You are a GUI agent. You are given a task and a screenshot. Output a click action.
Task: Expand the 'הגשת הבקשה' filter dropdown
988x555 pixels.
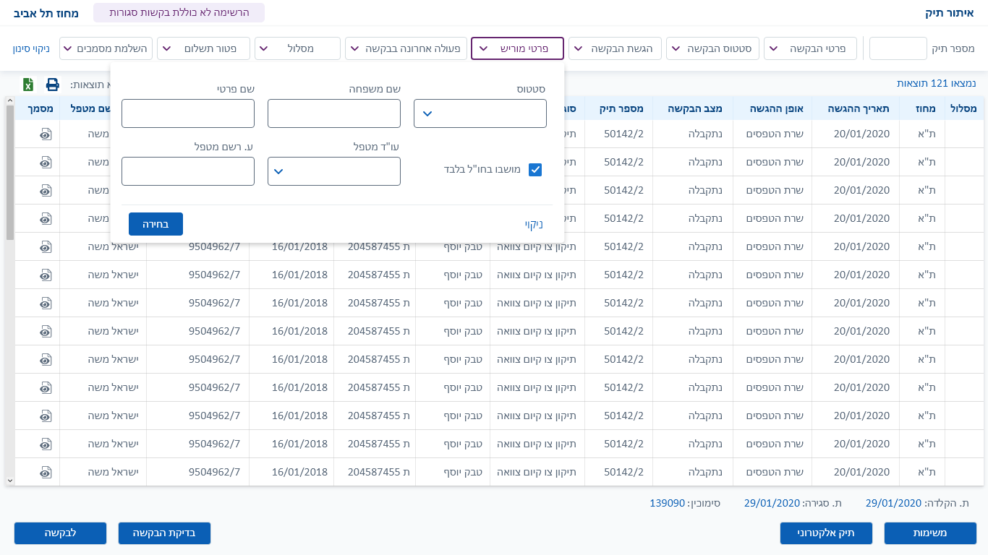pos(615,48)
